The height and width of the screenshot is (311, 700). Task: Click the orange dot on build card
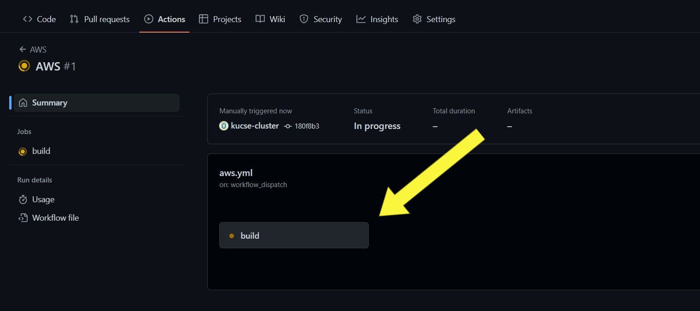coord(232,236)
